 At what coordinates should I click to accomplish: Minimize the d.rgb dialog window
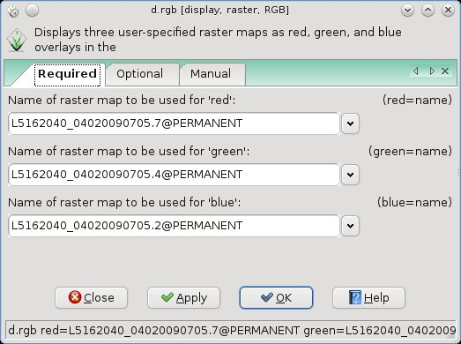pos(407,11)
